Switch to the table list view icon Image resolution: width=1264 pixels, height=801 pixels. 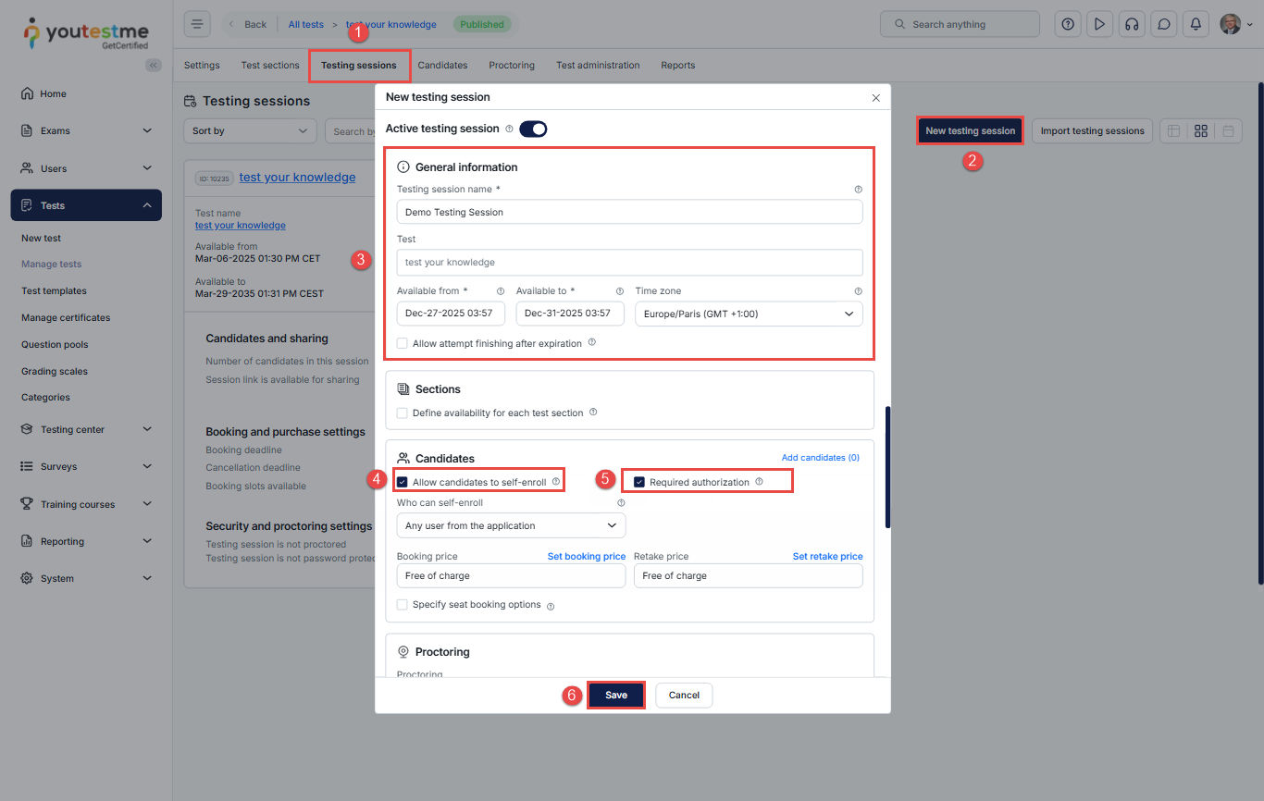pos(1173,131)
